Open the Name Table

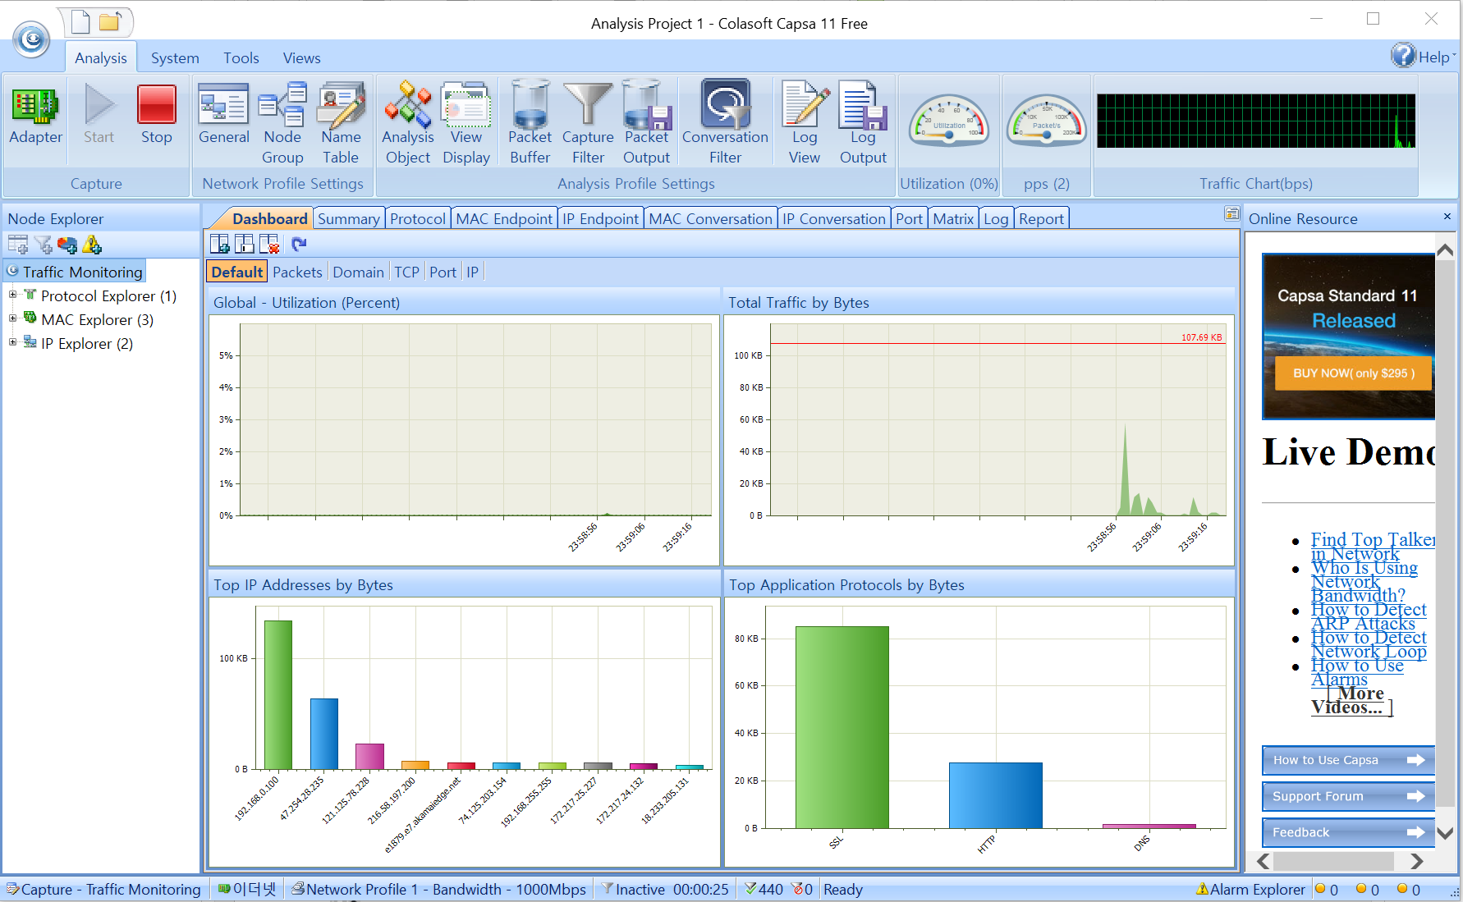pyautogui.click(x=341, y=123)
